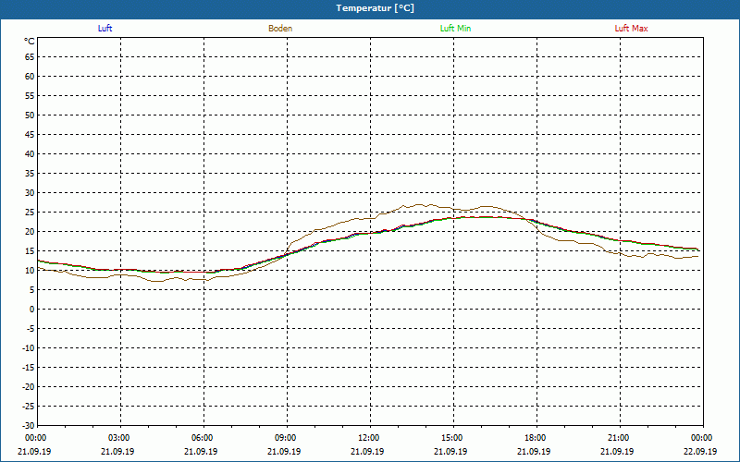Click the blue Luft legend label
740x462 pixels.
click(105, 29)
